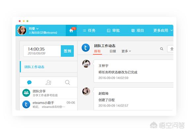The image size is (188, 132).
Task: Open the 任务 tasks menu
Action: coord(89,30)
